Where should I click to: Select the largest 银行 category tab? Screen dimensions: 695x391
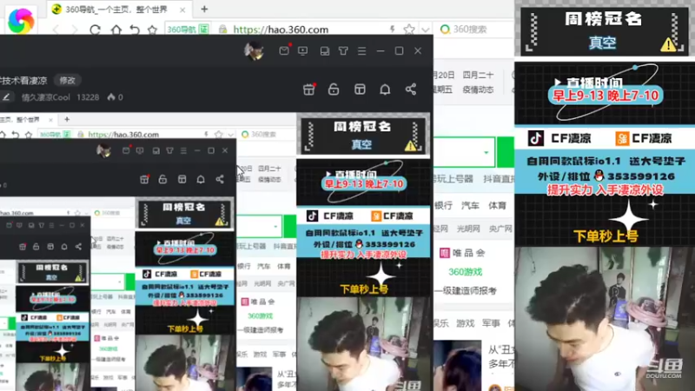tap(443, 205)
